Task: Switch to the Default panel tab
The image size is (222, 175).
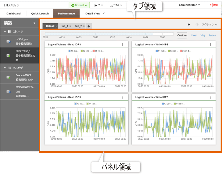Action: tap(50, 26)
